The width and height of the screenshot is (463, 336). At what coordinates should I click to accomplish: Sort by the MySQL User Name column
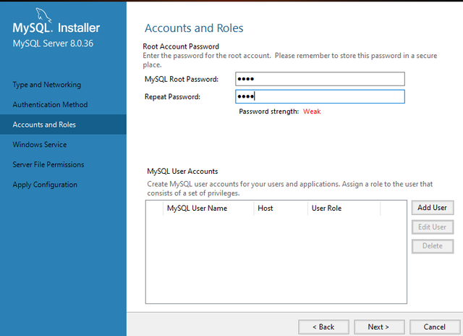point(197,209)
